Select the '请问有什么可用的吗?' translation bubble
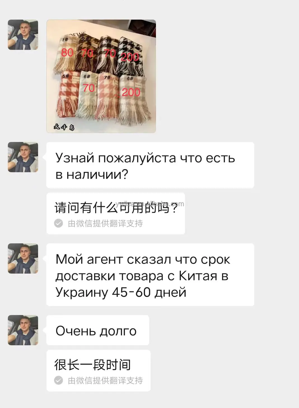 [x=116, y=213]
